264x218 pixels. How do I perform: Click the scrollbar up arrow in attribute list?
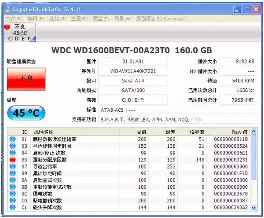(254, 131)
